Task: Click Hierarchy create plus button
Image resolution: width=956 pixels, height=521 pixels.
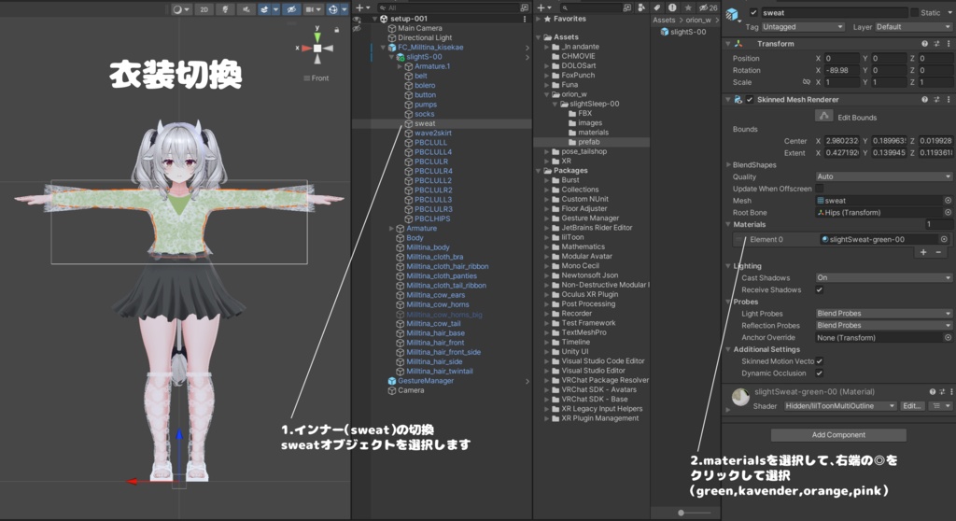Action: (x=359, y=7)
